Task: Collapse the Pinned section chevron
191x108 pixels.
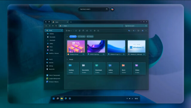Action: pyautogui.click(x=67, y=60)
